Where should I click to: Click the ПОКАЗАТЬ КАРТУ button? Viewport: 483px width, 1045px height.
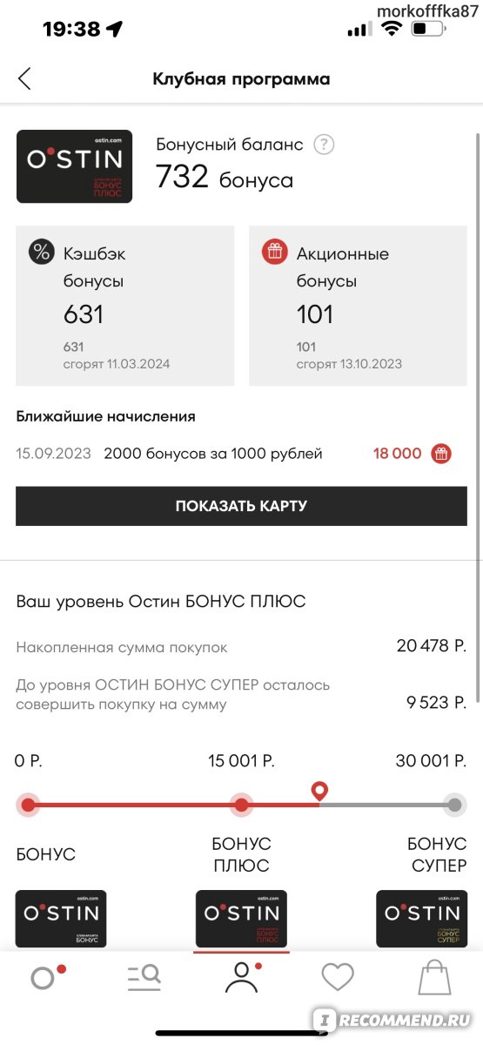(241, 506)
